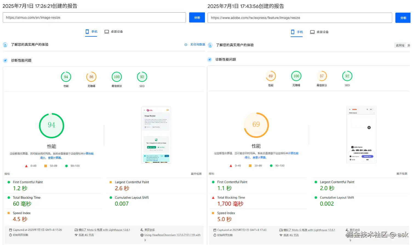Viewport: 415px width, 245px height.
Task: Click the 1.2 秒 First Contentful Paint value
Action: pos(20,188)
